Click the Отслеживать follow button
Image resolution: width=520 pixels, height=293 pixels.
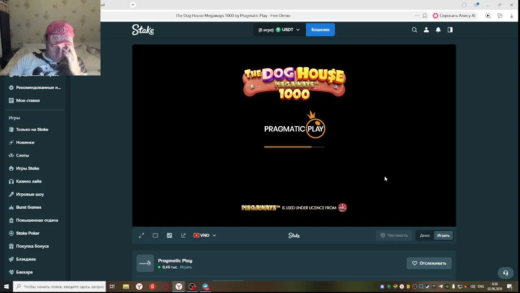(x=429, y=263)
